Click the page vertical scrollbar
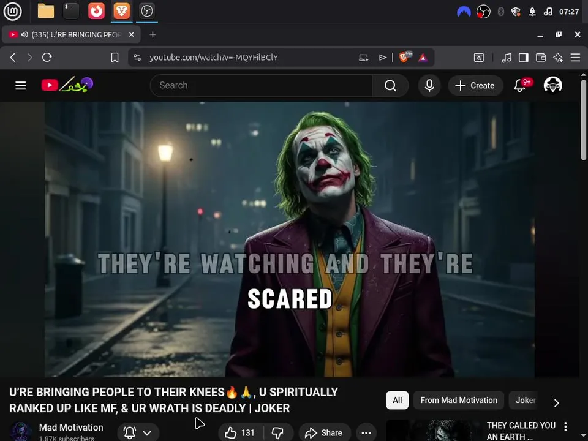Screen dimensions: 588x441 [583, 120]
